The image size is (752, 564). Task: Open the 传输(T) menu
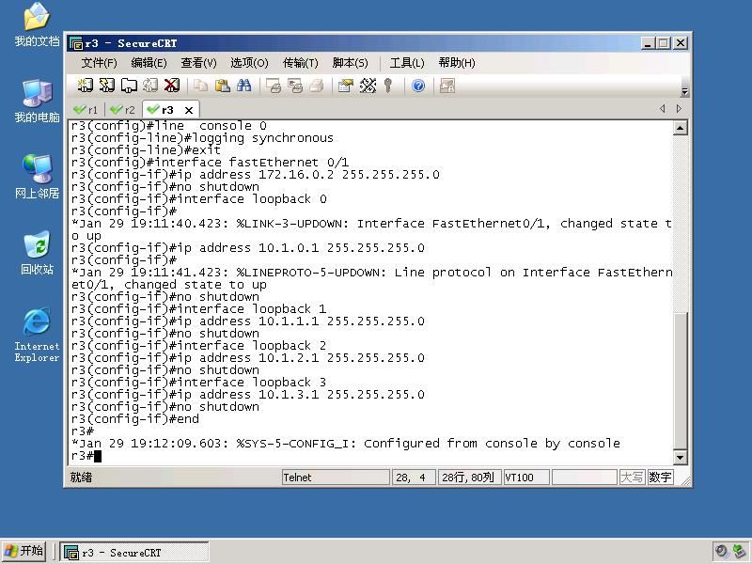point(300,63)
